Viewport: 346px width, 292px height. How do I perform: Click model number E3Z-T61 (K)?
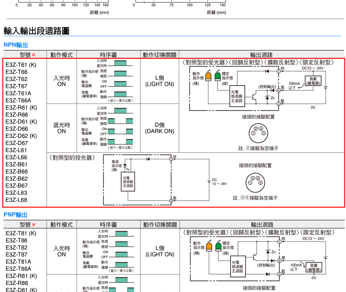click(x=21, y=65)
